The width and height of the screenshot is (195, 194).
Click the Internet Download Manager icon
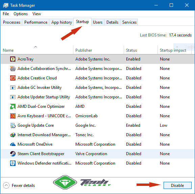point(13,135)
